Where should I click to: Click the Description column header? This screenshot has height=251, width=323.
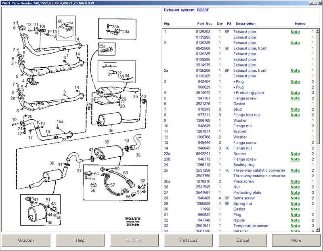click(245, 24)
